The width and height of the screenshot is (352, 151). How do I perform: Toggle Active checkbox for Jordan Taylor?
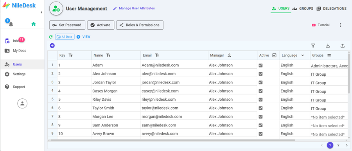click(260, 82)
